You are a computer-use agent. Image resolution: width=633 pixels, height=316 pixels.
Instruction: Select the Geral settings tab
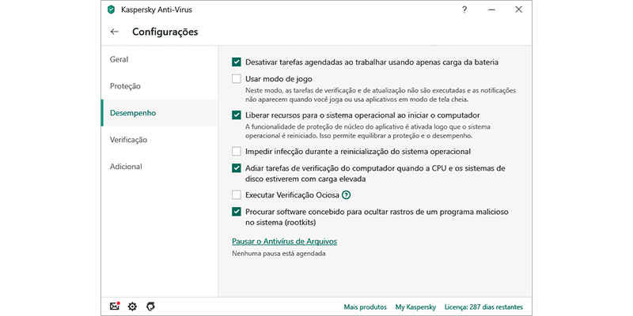[x=160, y=59]
